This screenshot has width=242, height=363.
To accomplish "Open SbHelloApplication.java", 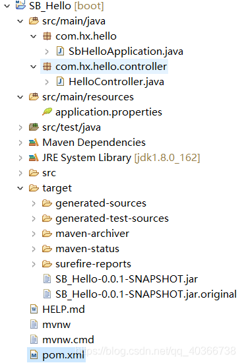I will coord(126,51).
